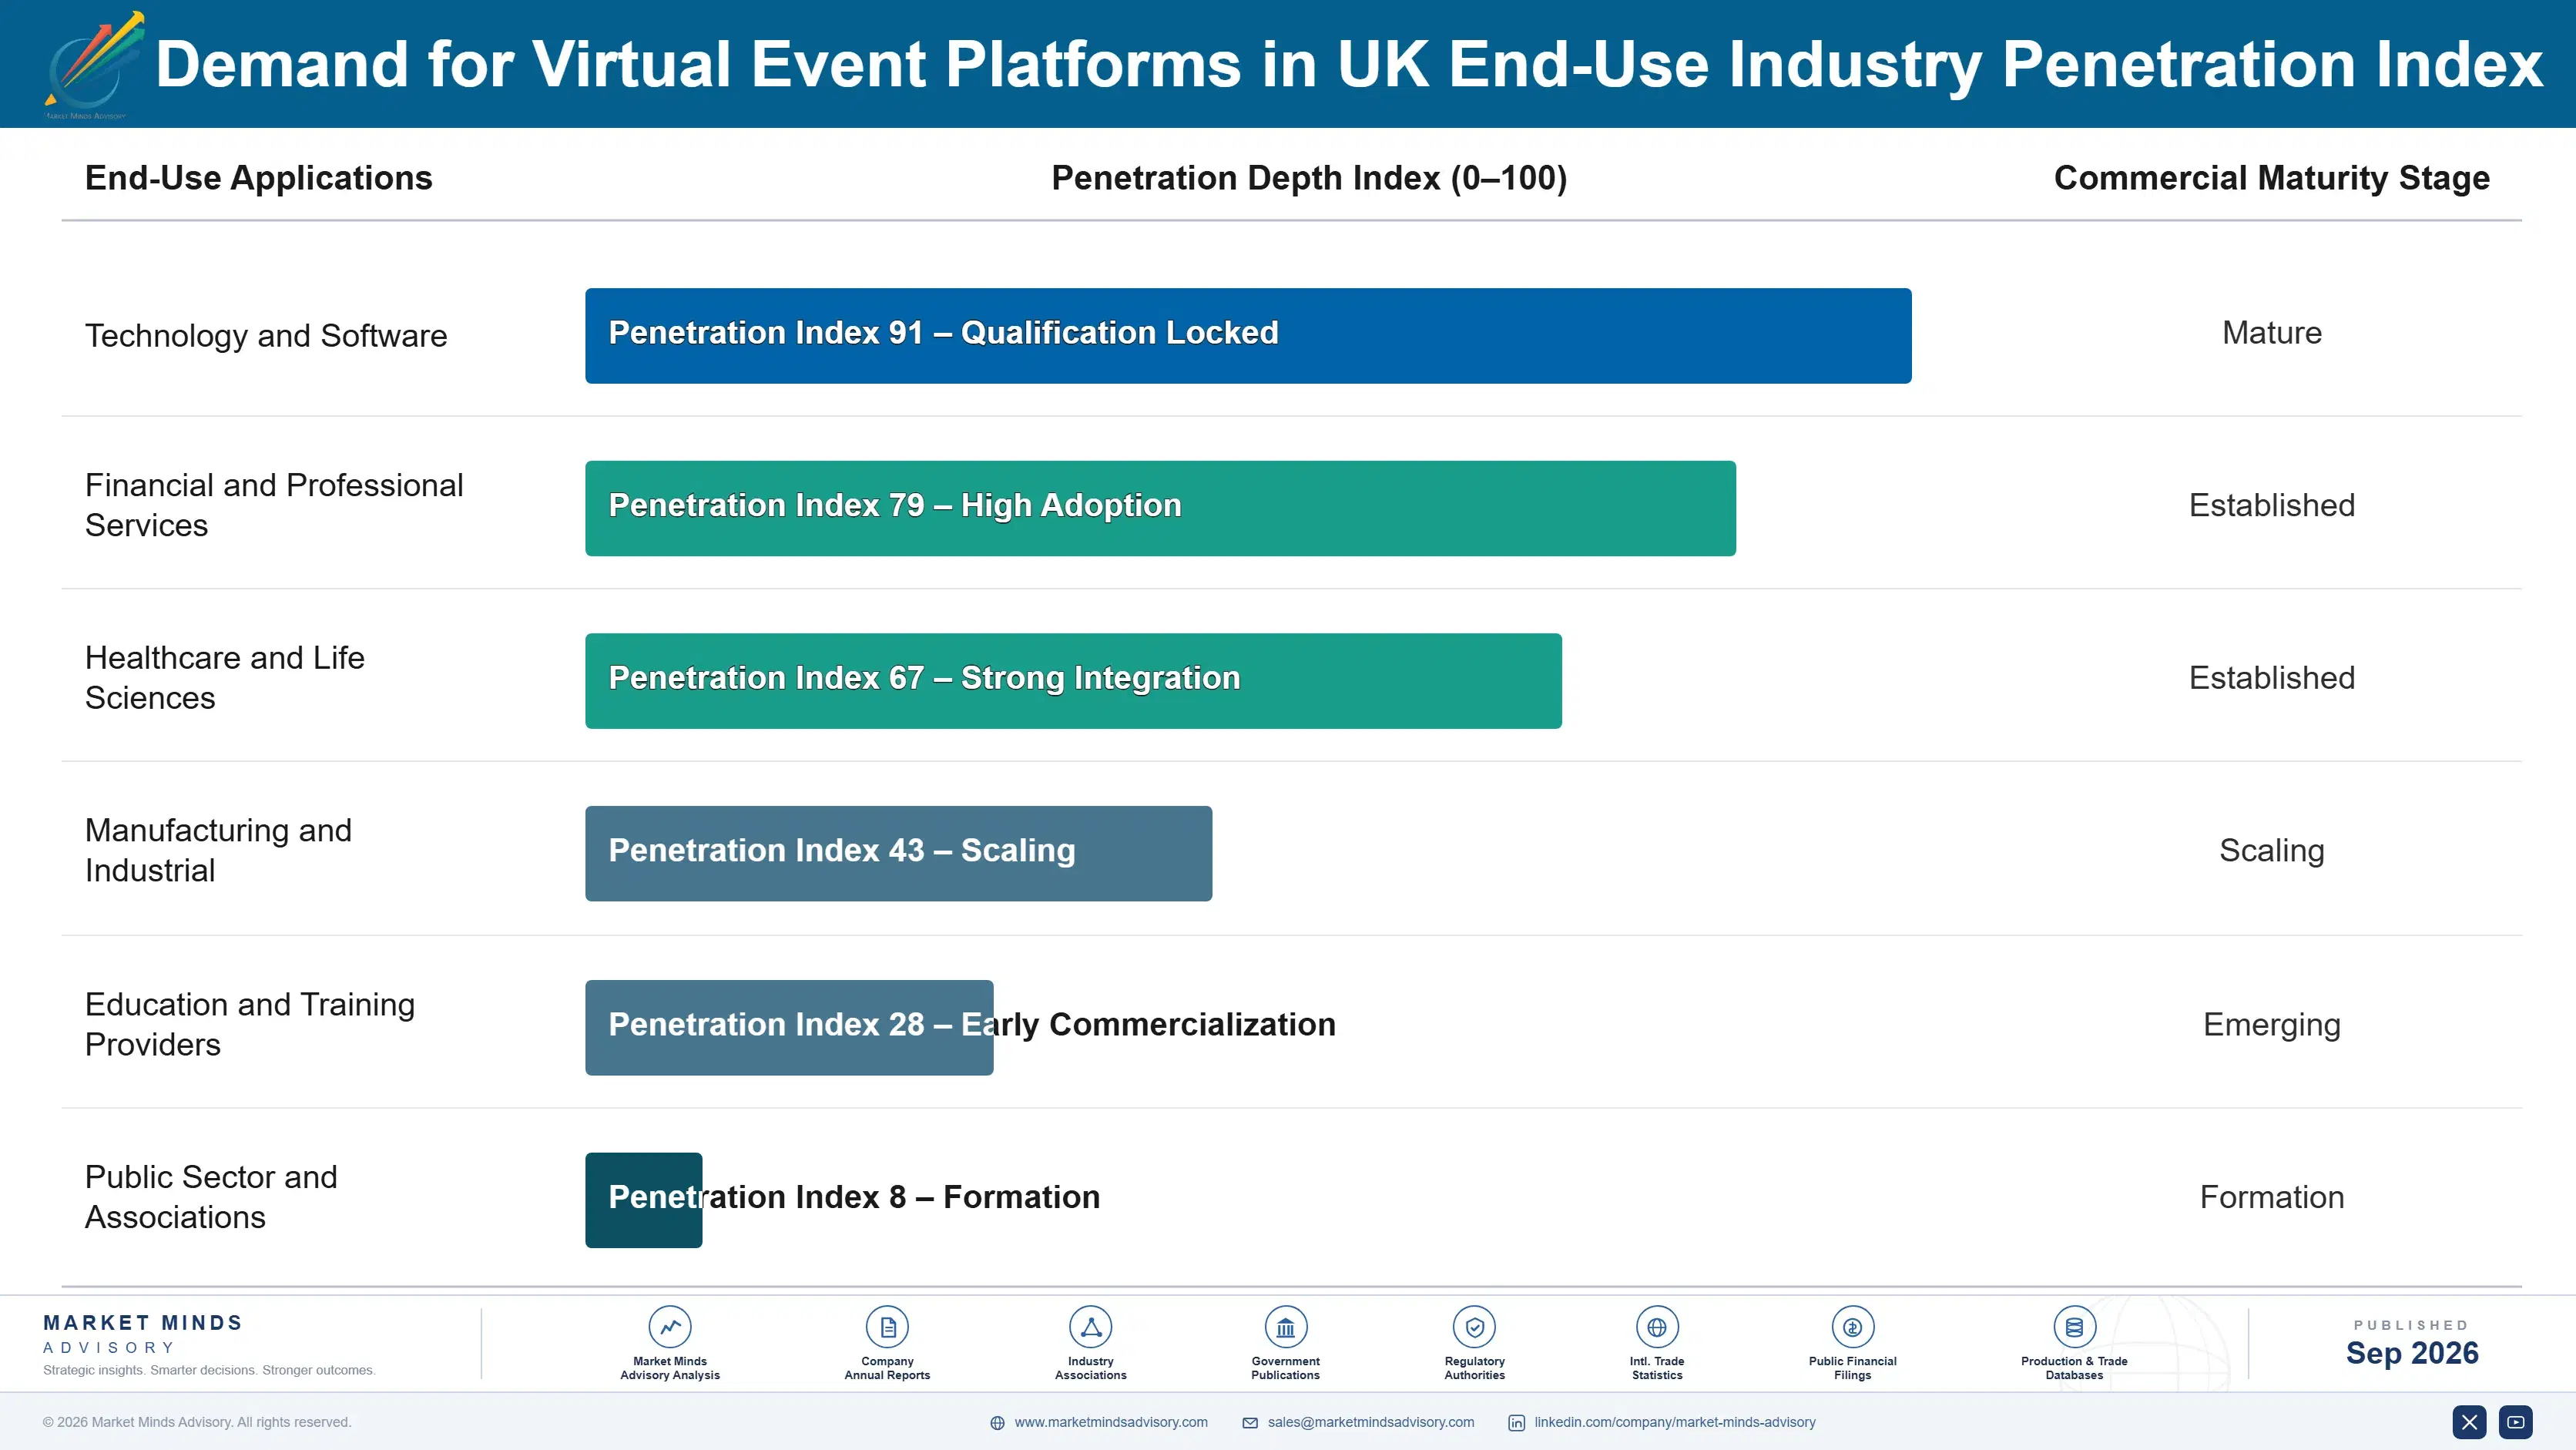
Task: Click the 'Technology and Software' row label
Action: click(x=266, y=336)
